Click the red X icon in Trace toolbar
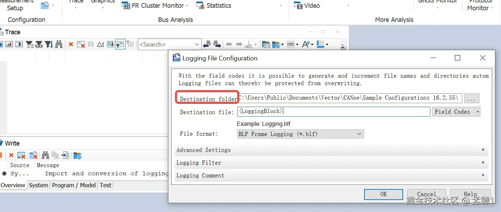The image size is (501, 212). 71,45
